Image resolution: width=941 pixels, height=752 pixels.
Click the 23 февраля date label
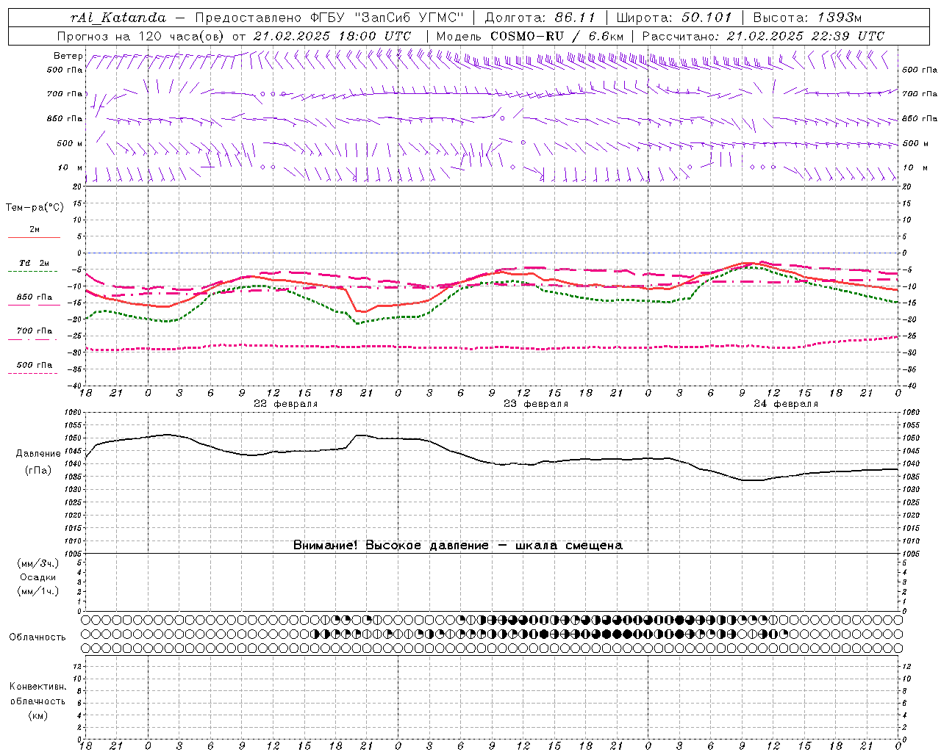tap(536, 404)
